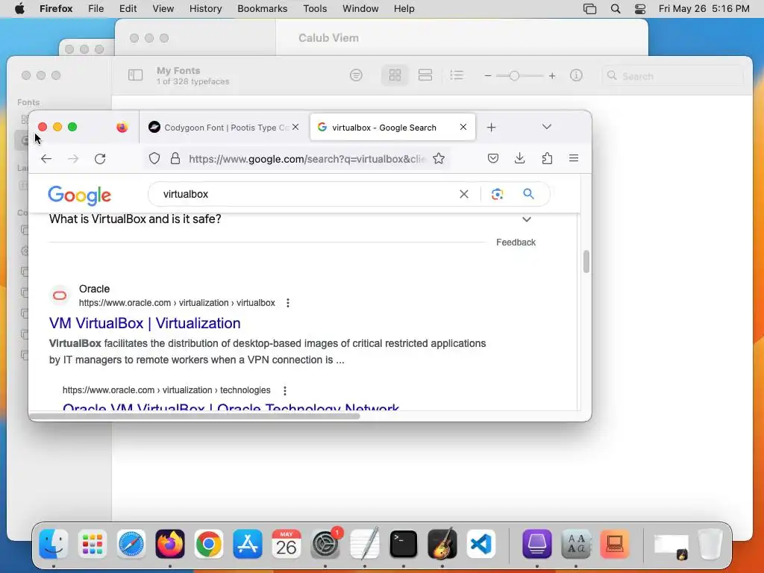
Task: Click the blue Google search magnifier button
Action: (529, 194)
